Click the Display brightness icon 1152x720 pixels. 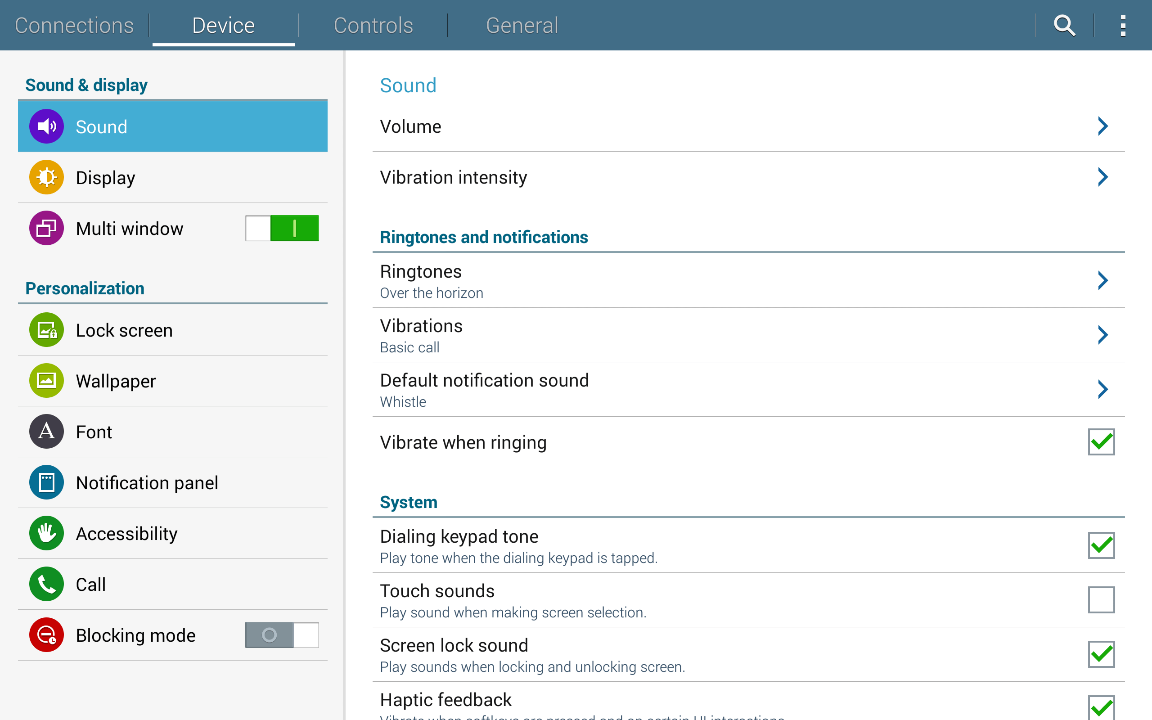(x=46, y=177)
